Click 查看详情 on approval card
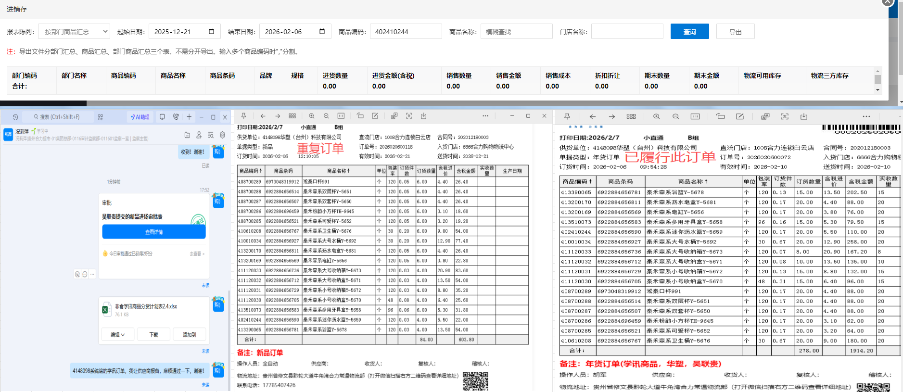 pos(154,232)
